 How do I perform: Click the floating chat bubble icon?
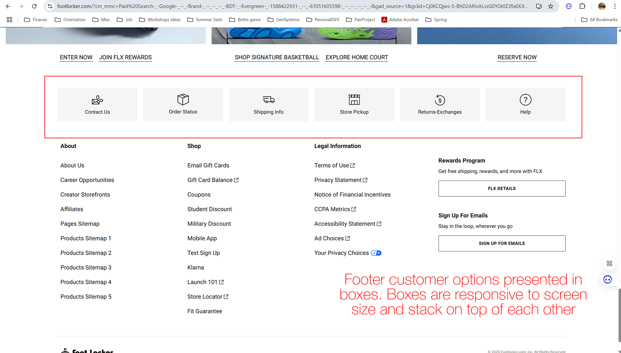coord(608,279)
